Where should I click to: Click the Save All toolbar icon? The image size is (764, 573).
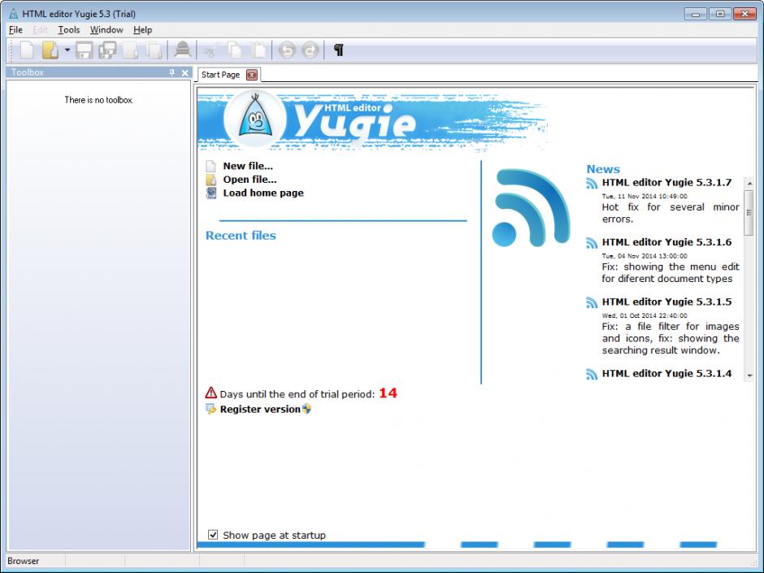pyautogui.click(x=107, y=50)
